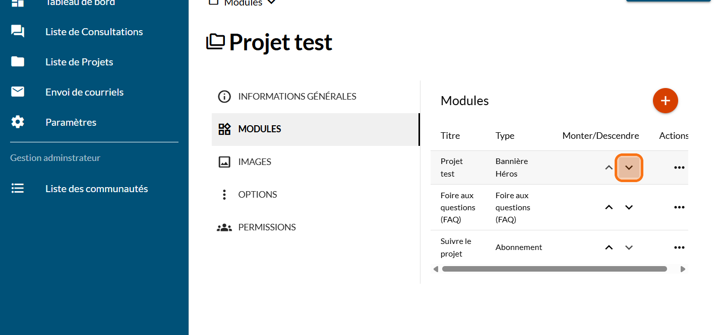721x335 pixels.
Task: Open the Options tab
Action: coord(257,194)
